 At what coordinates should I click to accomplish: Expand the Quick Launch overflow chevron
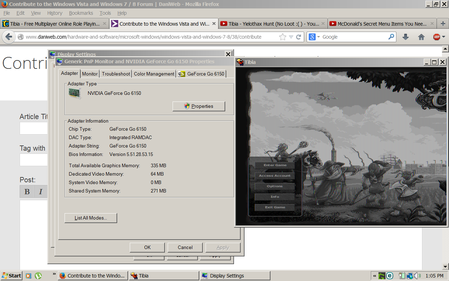click(54, 274)
